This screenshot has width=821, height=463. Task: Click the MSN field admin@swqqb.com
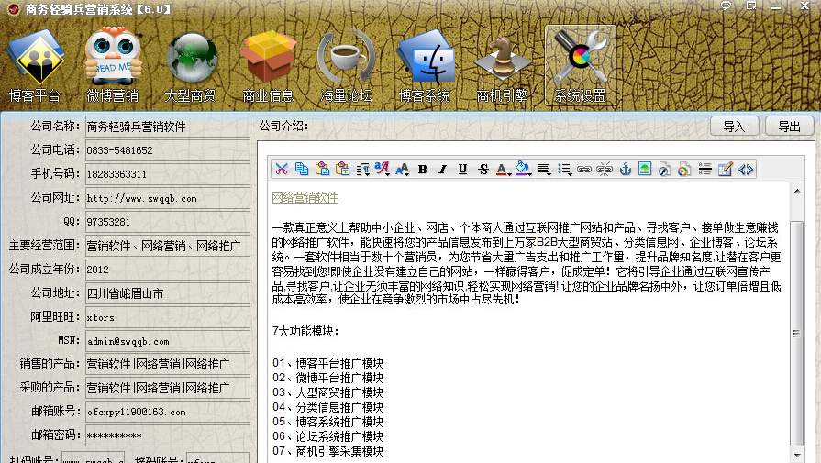(167, 340)
